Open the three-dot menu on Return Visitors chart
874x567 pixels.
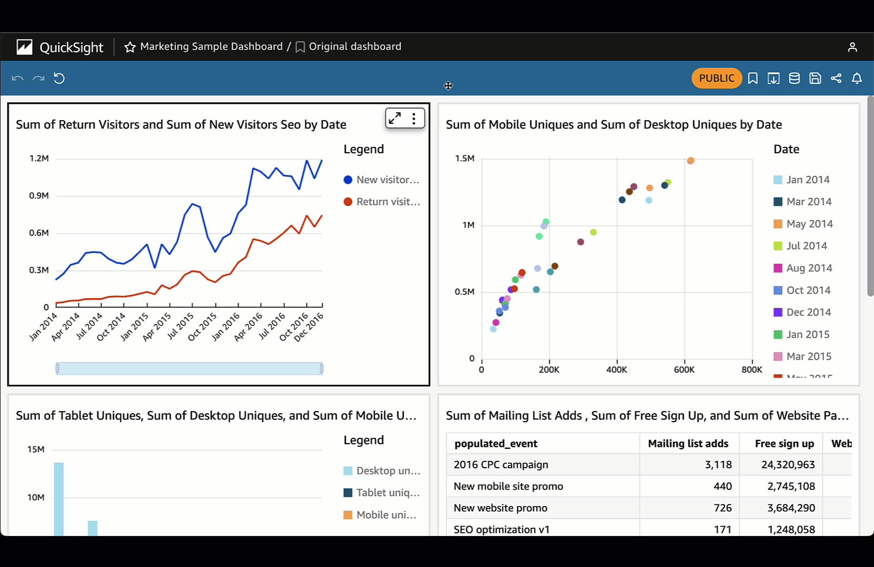tap(414, 118)
